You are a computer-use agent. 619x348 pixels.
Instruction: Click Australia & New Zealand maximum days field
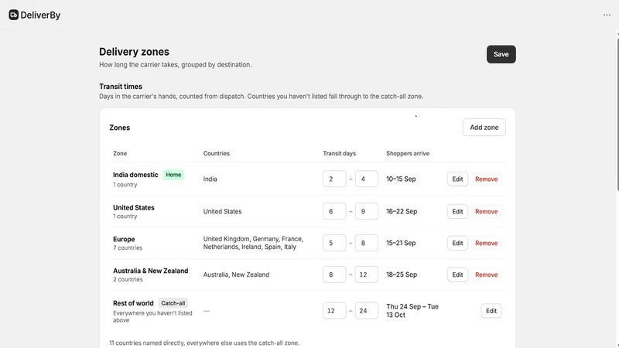(366, 275)
